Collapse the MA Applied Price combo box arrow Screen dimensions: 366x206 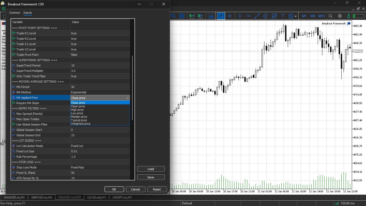[128, 98]
